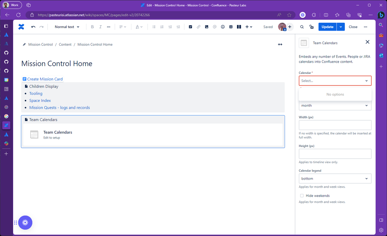Open page restrictions lock icon
Viewport: 387px width, 236px height.
pyautogui.click(x=311, y=27)
